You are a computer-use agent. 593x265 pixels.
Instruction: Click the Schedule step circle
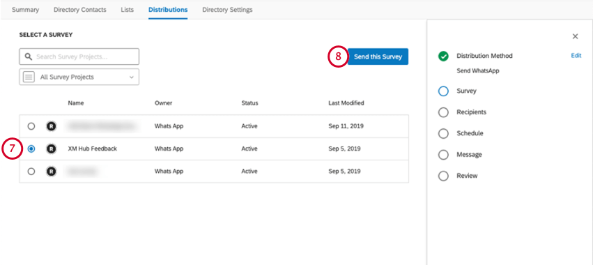[x=443, y=134]
